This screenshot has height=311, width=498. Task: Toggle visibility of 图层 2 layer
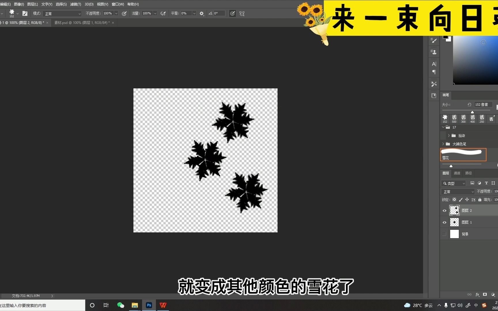tap(444, 211)
